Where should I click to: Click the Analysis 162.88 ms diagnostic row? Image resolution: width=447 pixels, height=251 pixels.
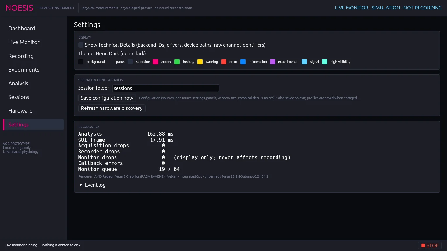[126, 134]
